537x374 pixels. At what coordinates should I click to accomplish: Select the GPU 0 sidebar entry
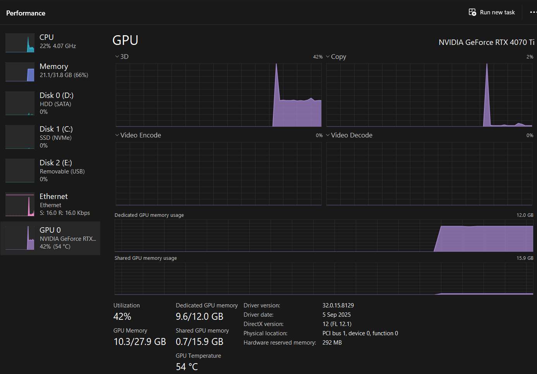[x=50, y=238]
